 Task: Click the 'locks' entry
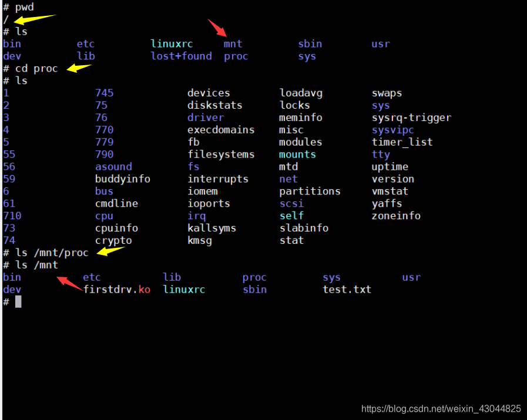click(295, 105)
